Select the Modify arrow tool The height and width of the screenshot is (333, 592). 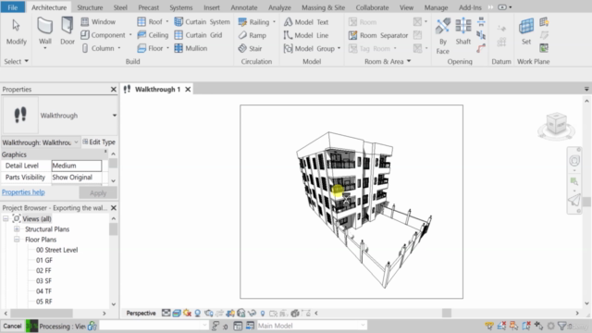(16, 31)
